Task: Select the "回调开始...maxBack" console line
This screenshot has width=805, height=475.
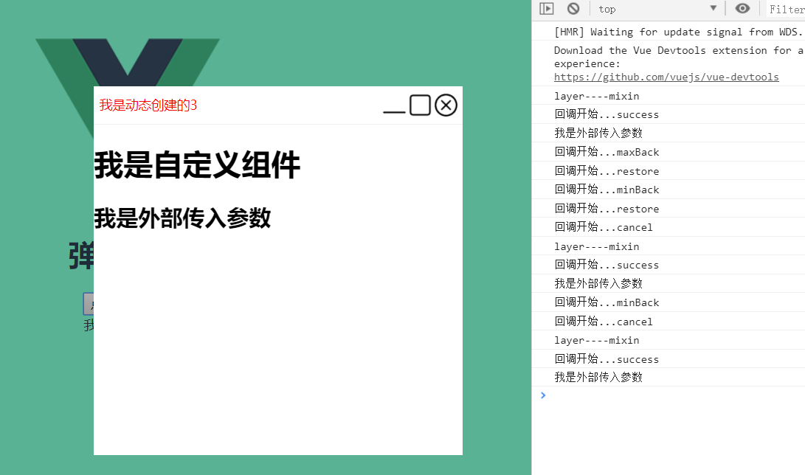Action: (x=607, y=151)
